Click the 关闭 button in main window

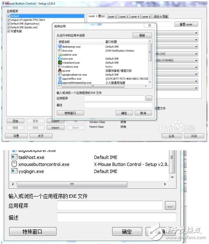[194, 136]
